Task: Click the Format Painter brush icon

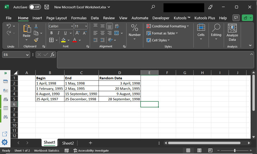Action: [x=36, y=40]
